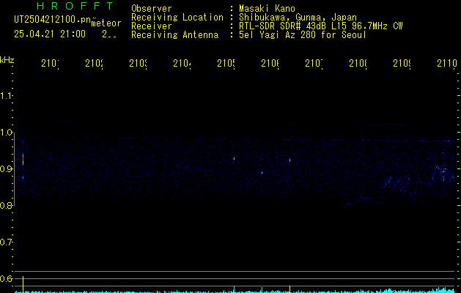Click the Receiver label
This screenshot has width=461, height=293.
point(152,26)
